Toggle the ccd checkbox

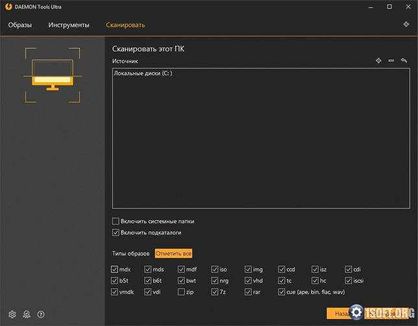tap(282, 269)
